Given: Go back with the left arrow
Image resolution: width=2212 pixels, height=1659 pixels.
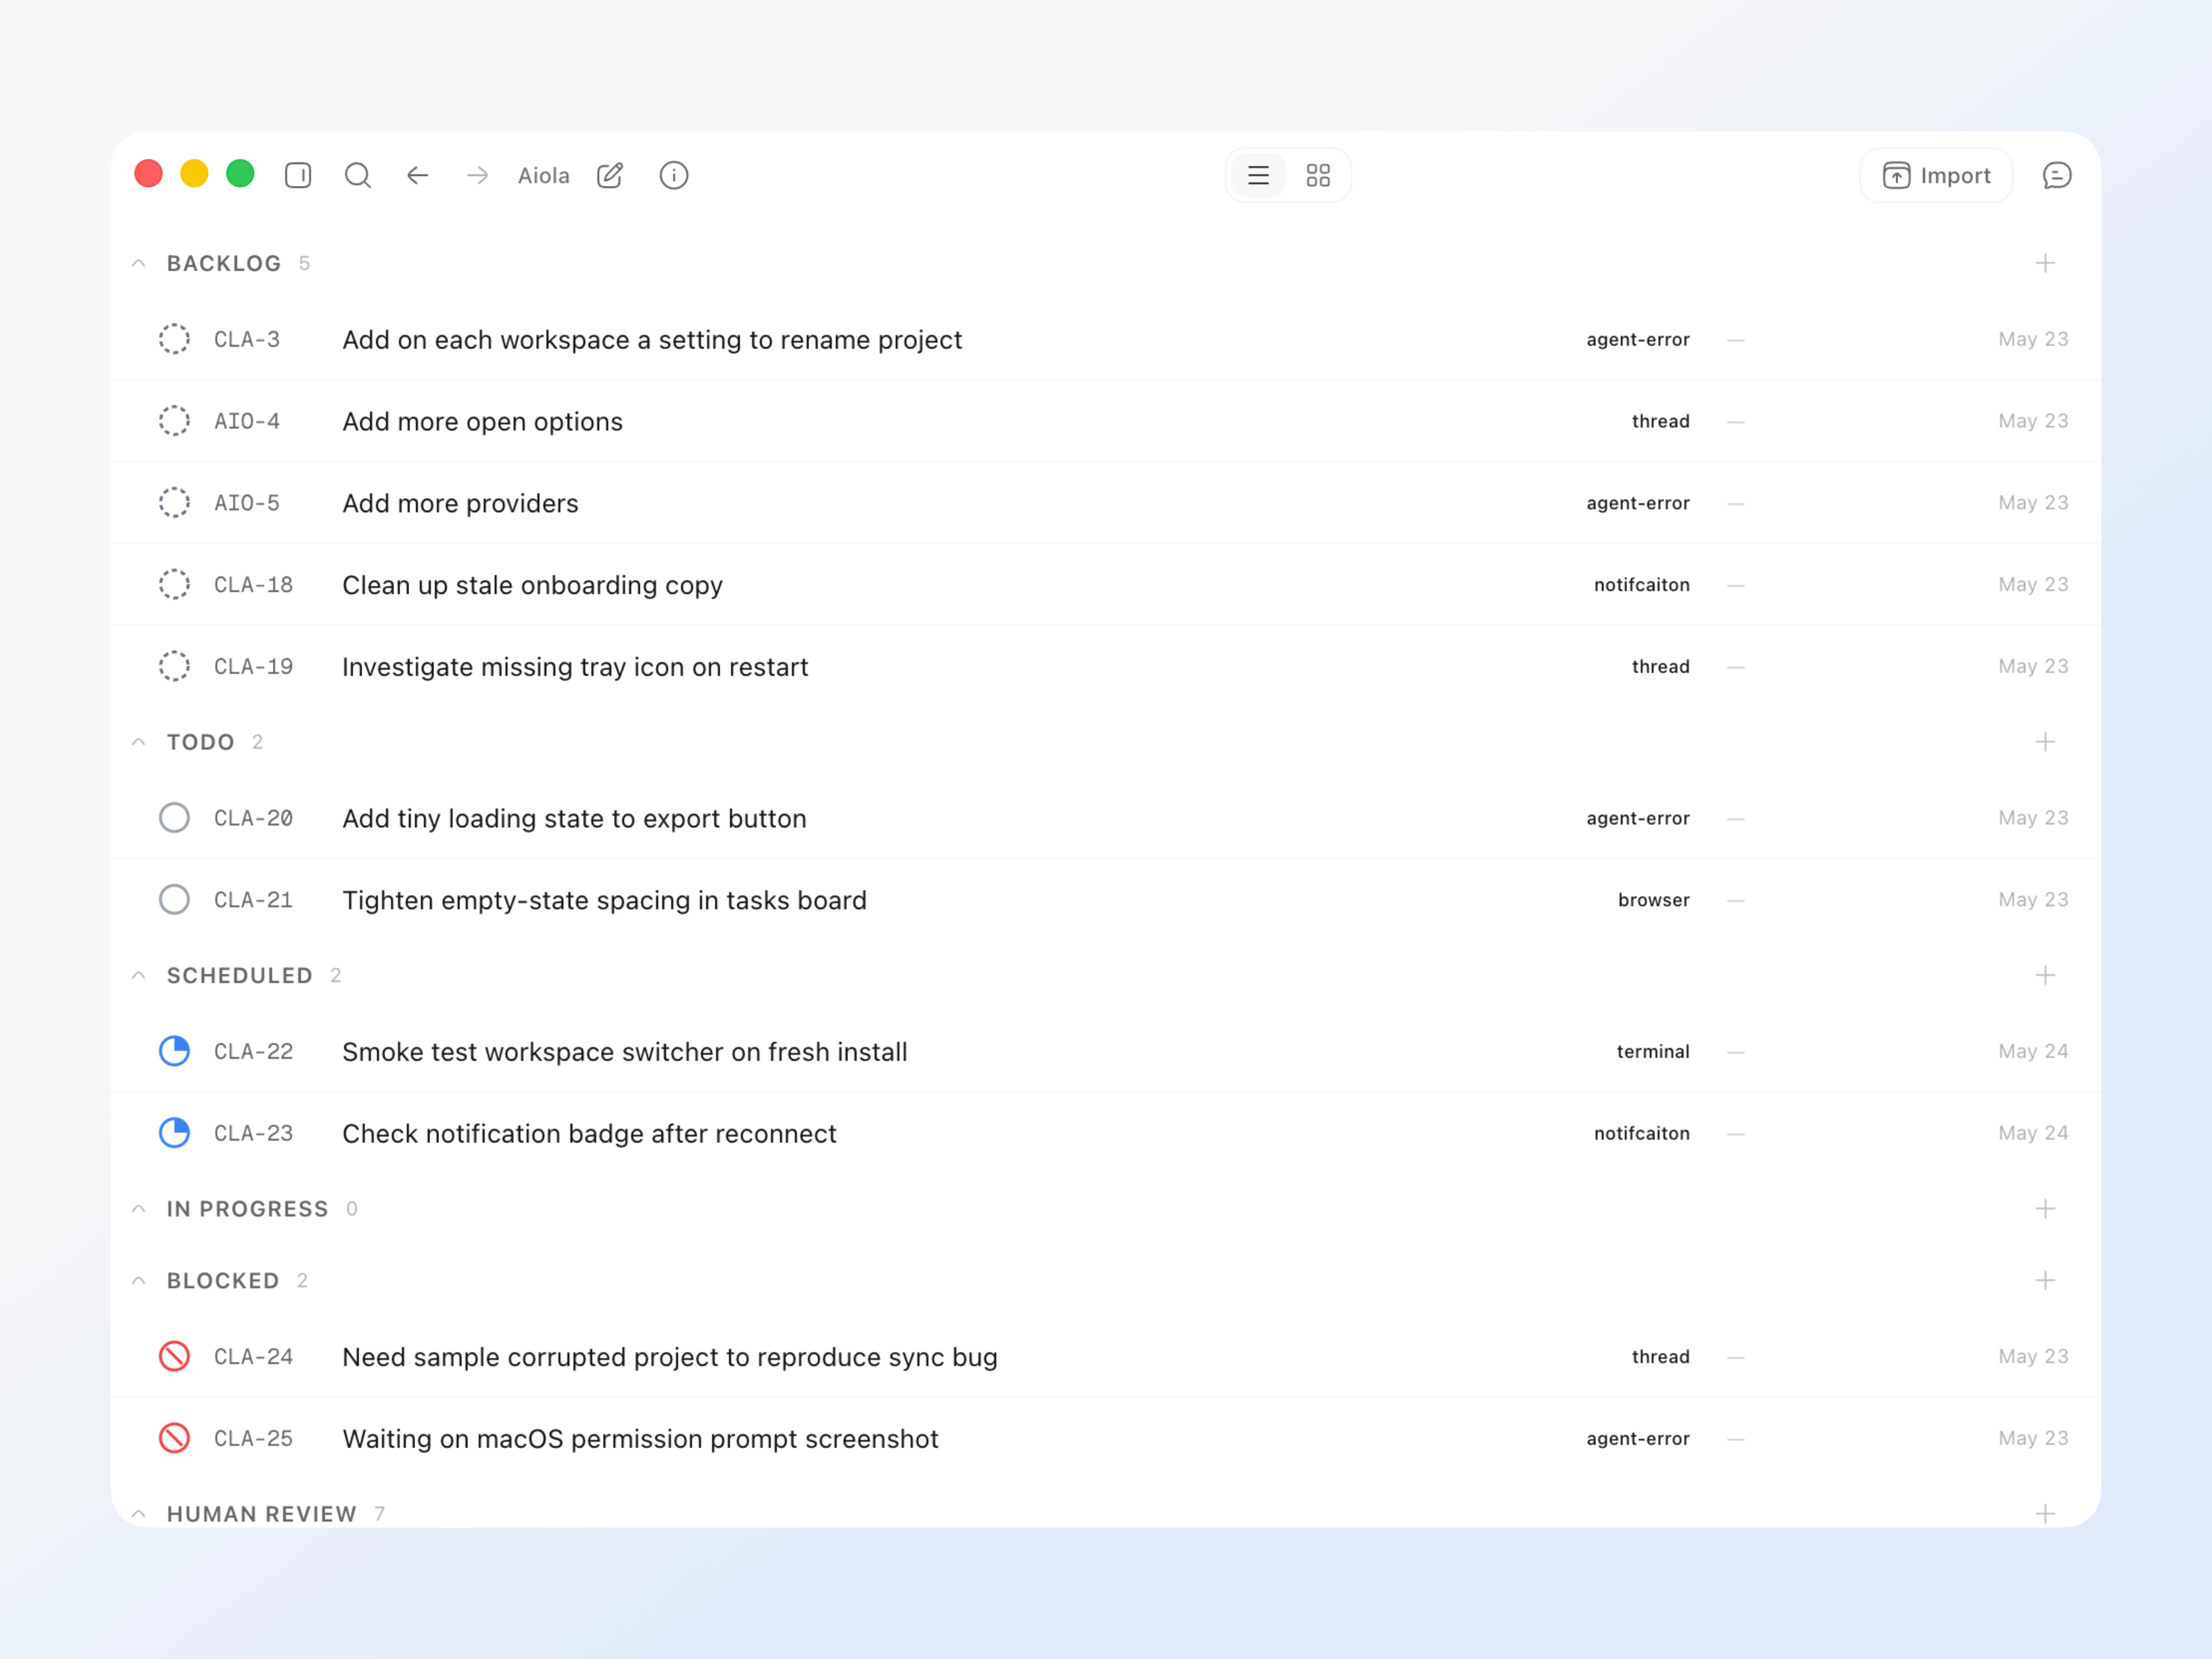Looking at the screenshot, I should tap(418, 176).
